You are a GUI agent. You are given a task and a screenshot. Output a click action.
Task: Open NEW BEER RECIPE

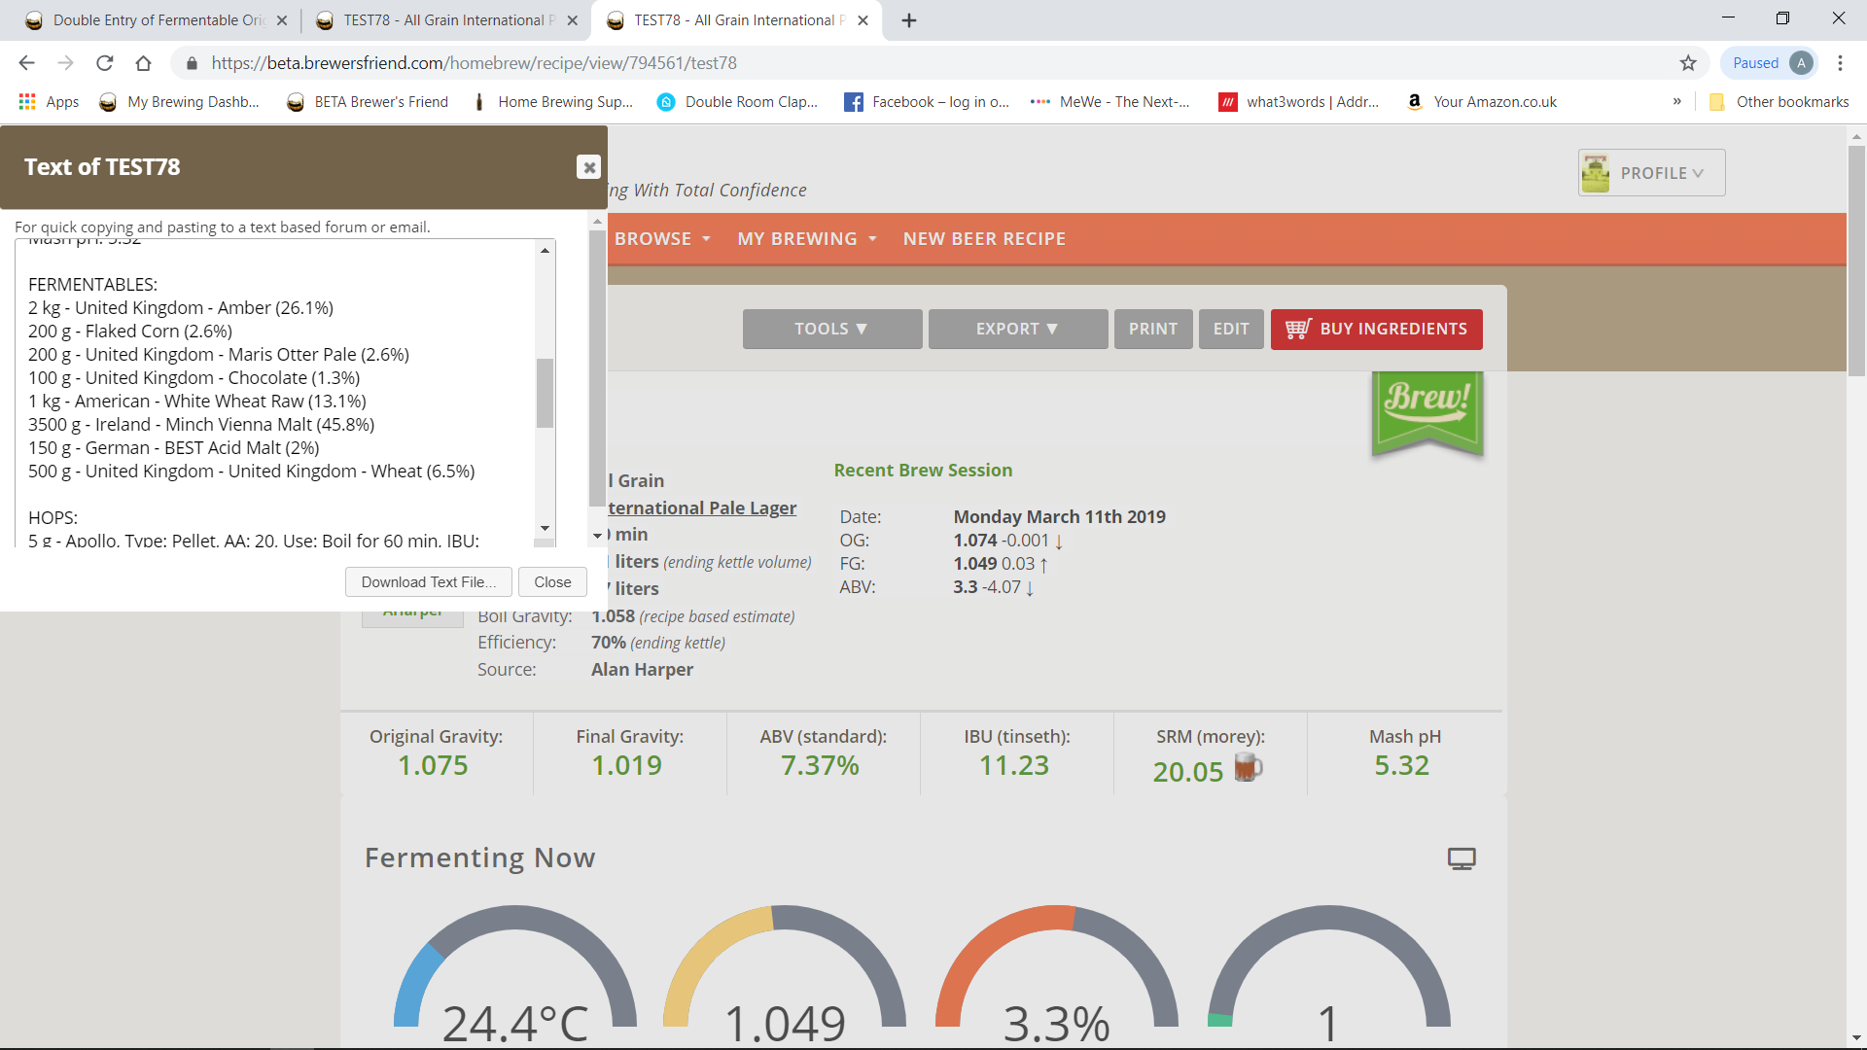pos(984,239)
